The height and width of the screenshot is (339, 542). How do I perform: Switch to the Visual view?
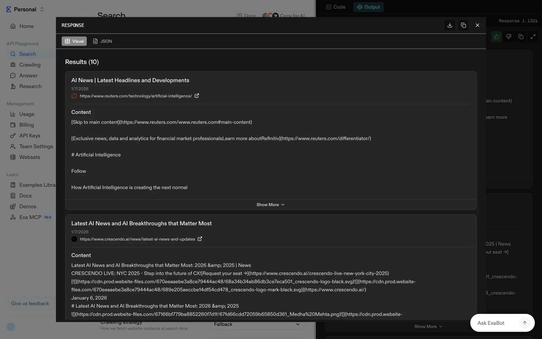74,41
